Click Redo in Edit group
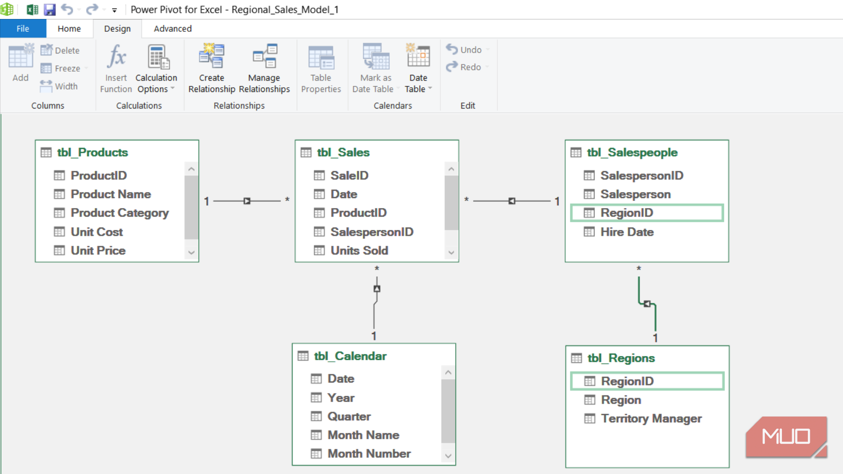 tap(464, 67)
